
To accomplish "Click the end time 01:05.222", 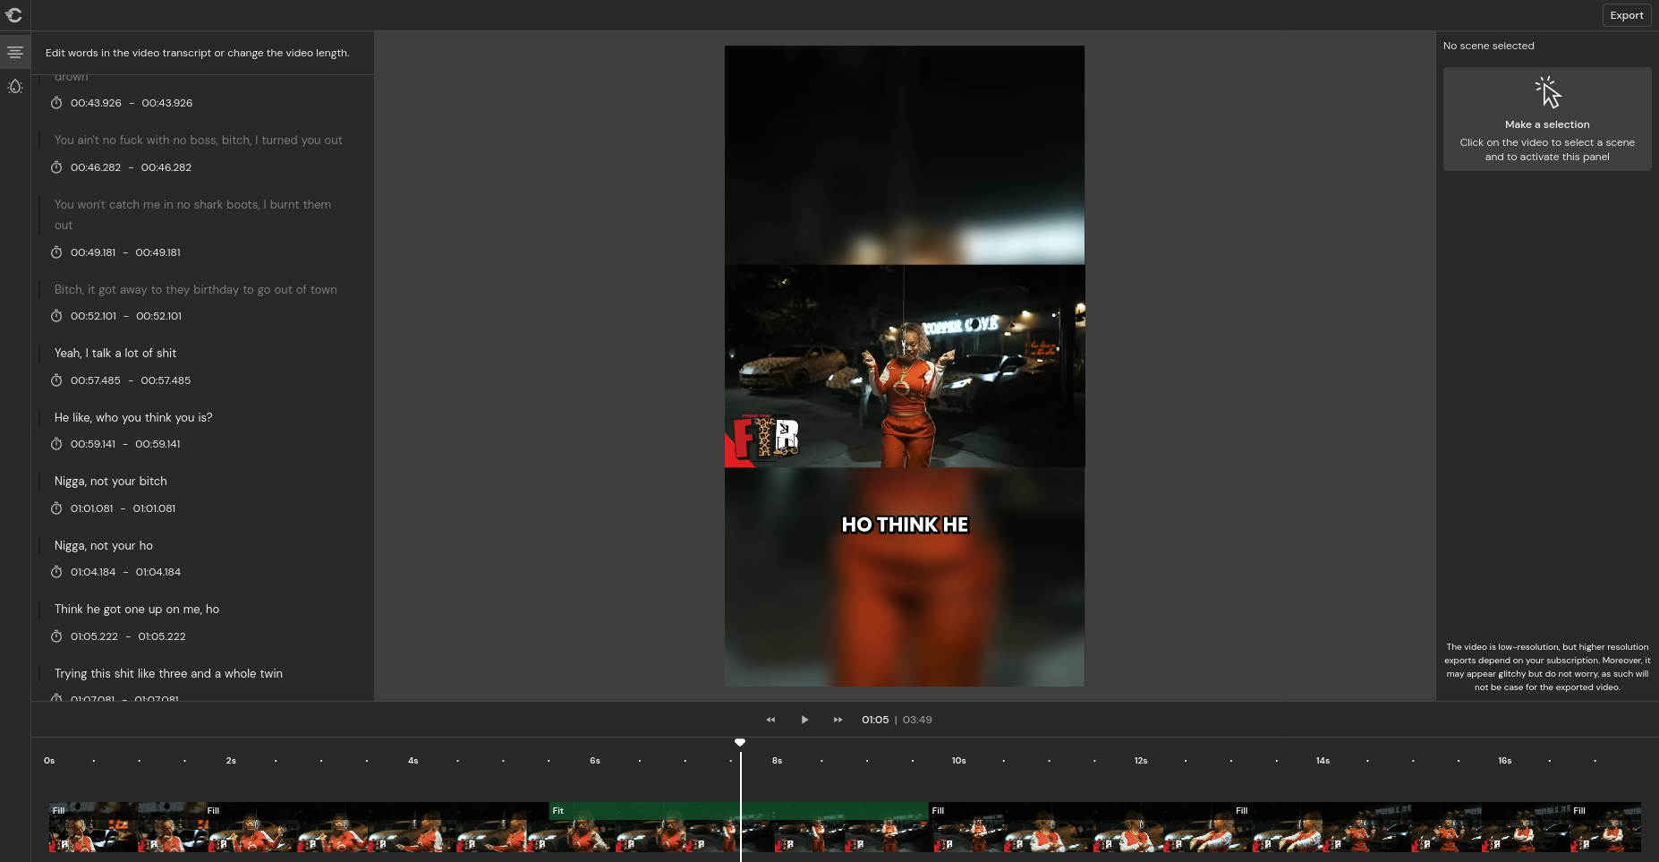I will pos(162,636).
